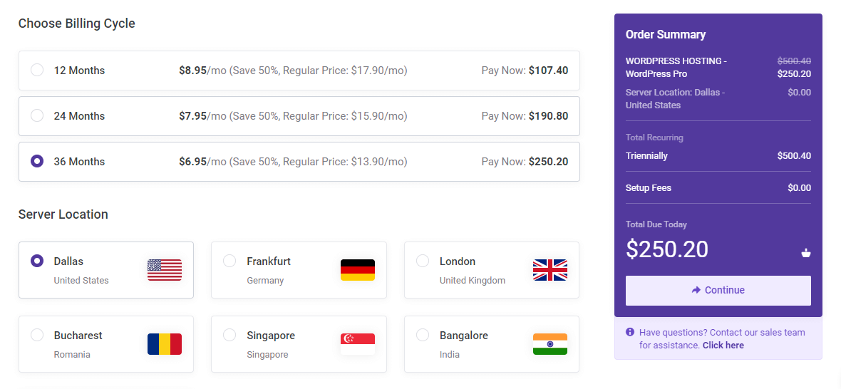
Task: Click the info icon near Have questions
Action: tap(630, 332)
